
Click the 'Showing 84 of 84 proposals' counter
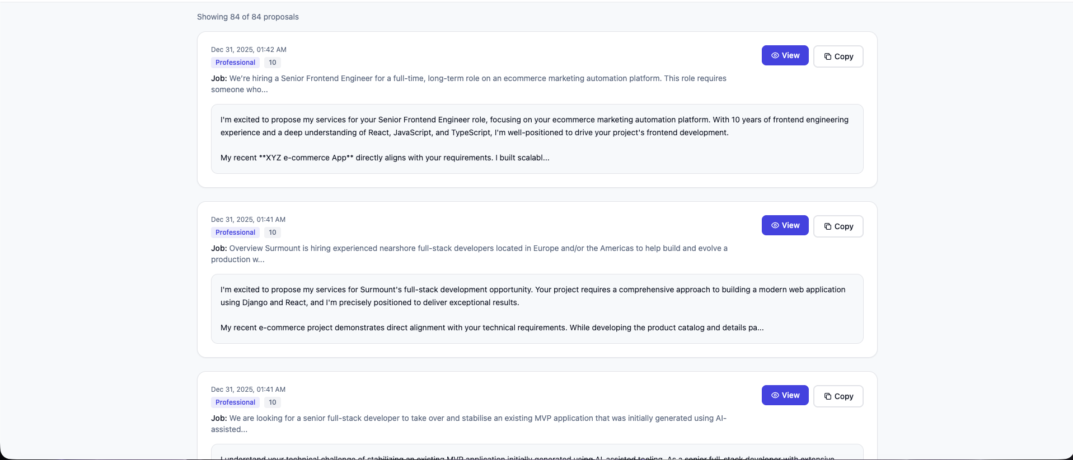(x=247, y=17)
